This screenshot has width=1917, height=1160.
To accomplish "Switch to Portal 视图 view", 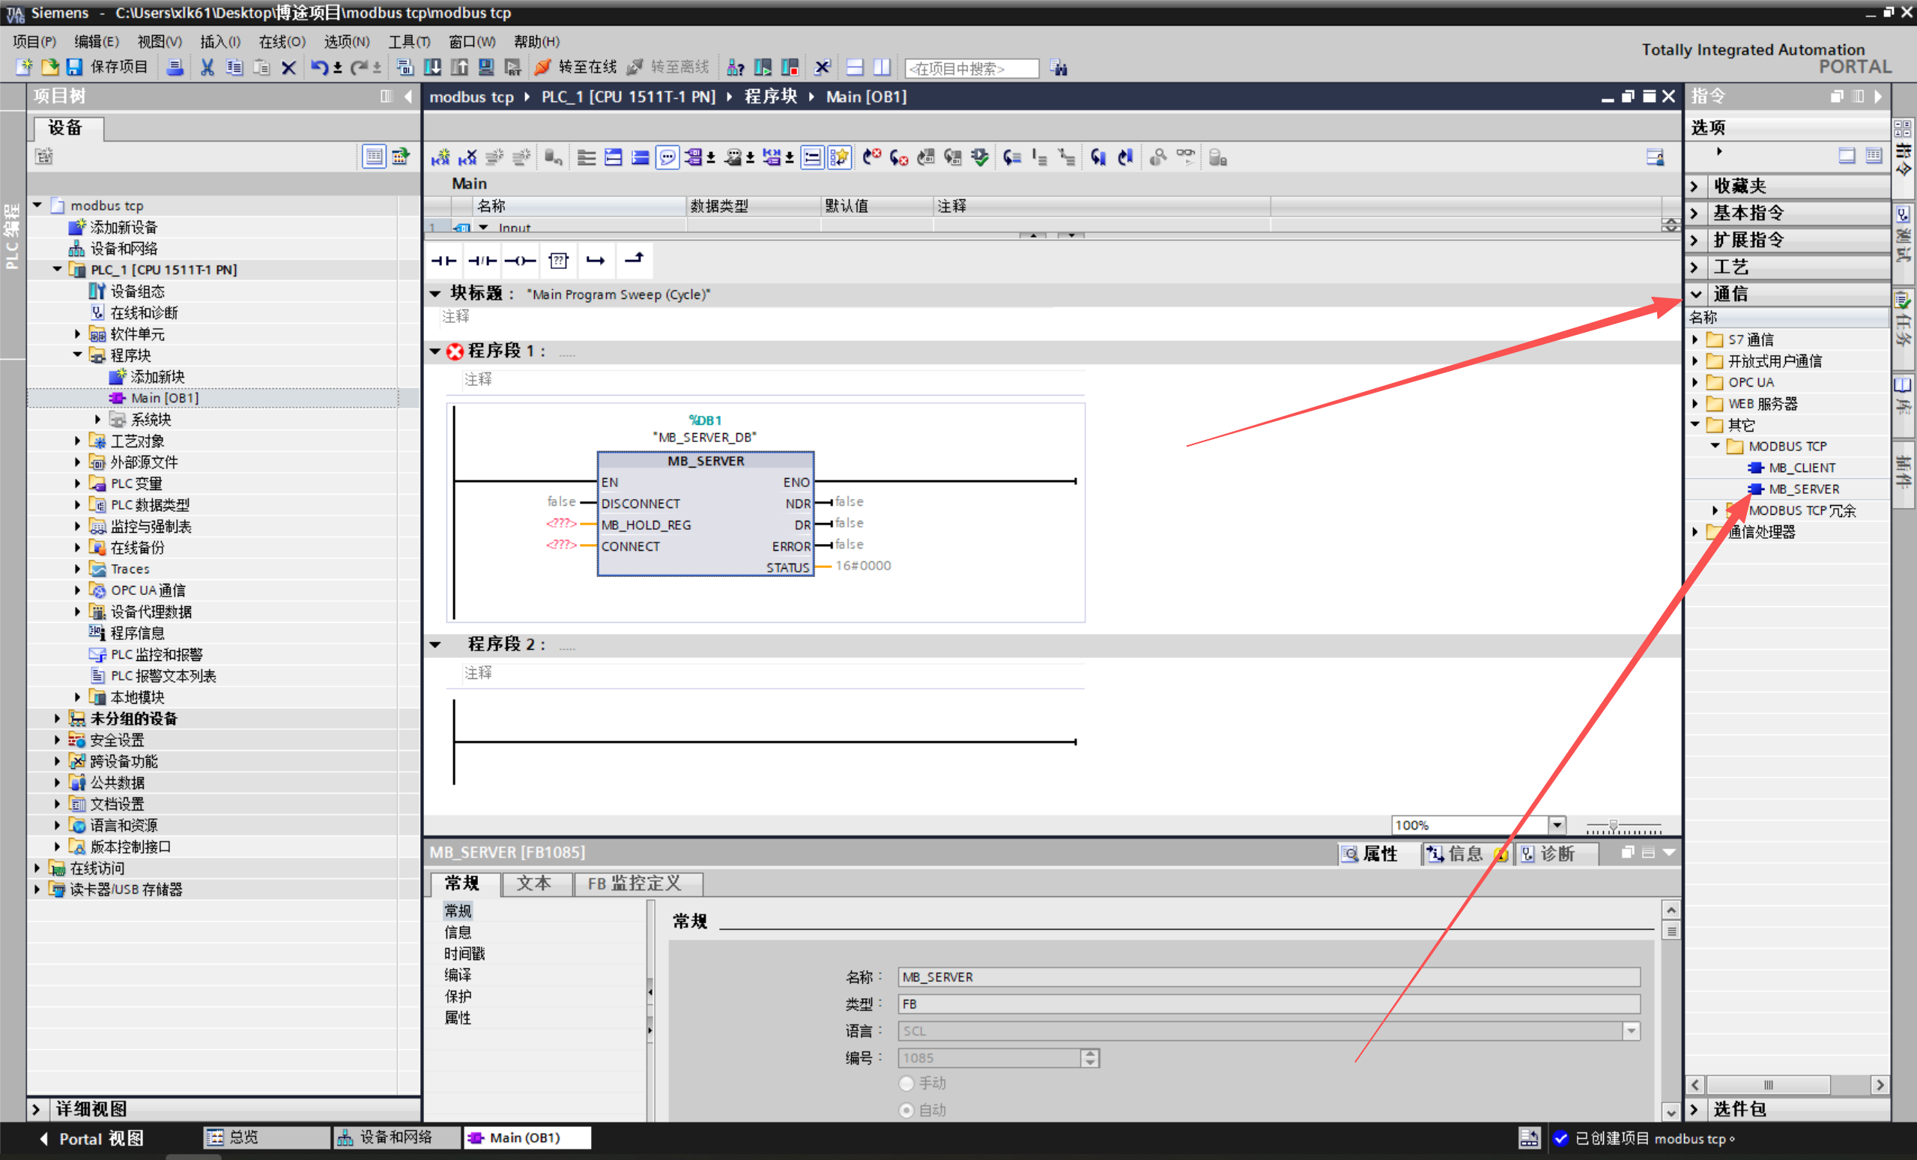I will click(x=92, y=1138).
